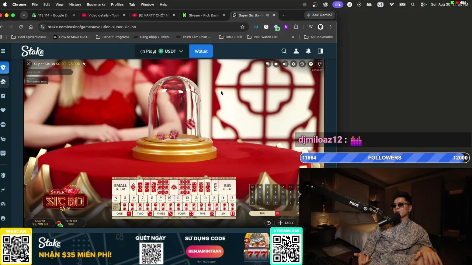Bet on total 17 paying 50:1
This screenshot has height=265, width=472.
pyautogui.click(x=232, y=199)
